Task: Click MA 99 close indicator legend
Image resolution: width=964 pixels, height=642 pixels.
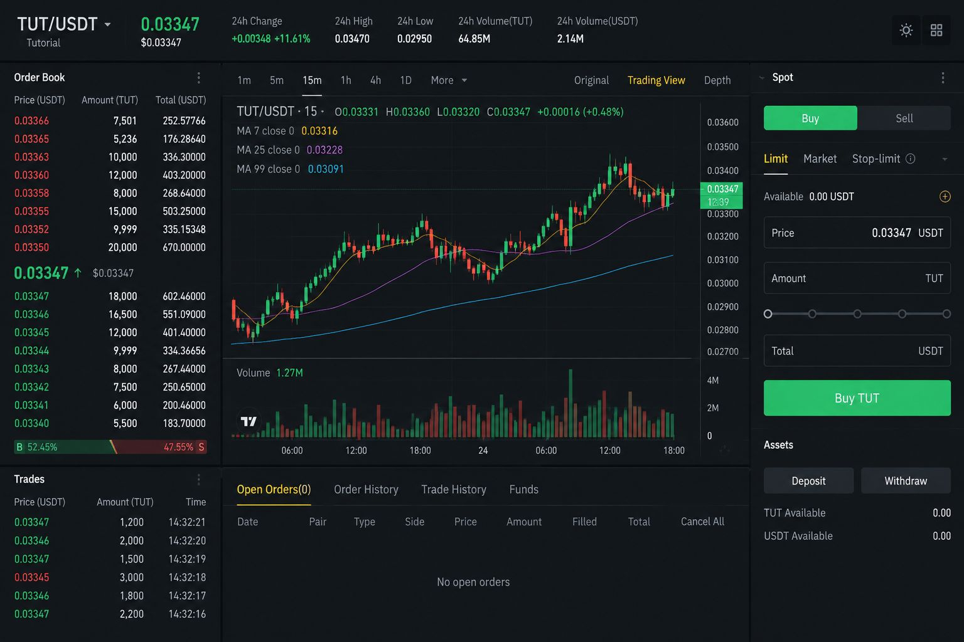Action: click(x=290, y=169)
